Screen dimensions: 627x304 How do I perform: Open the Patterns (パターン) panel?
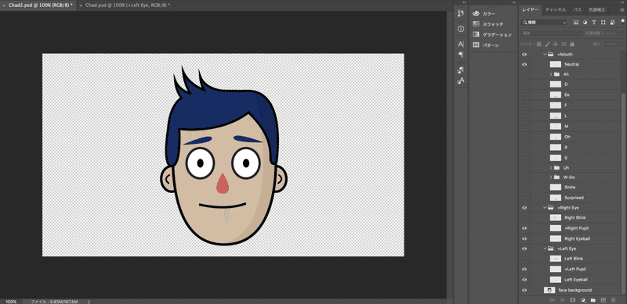pyautogui.click(x=486, y=45)
